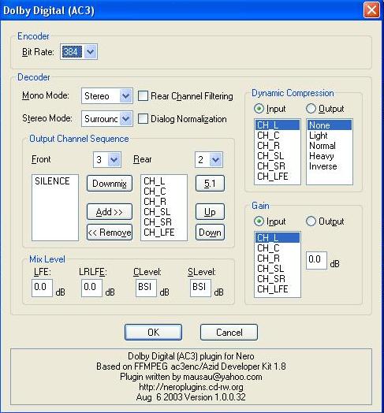This screenshot has height=413, width=384.
Task: Click the Downmix button
Action: click(x=110, y=184)
